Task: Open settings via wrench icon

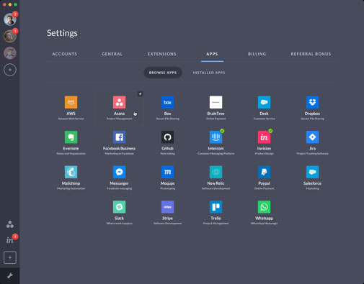Action: pyautogui.click(x=10, y=276)
